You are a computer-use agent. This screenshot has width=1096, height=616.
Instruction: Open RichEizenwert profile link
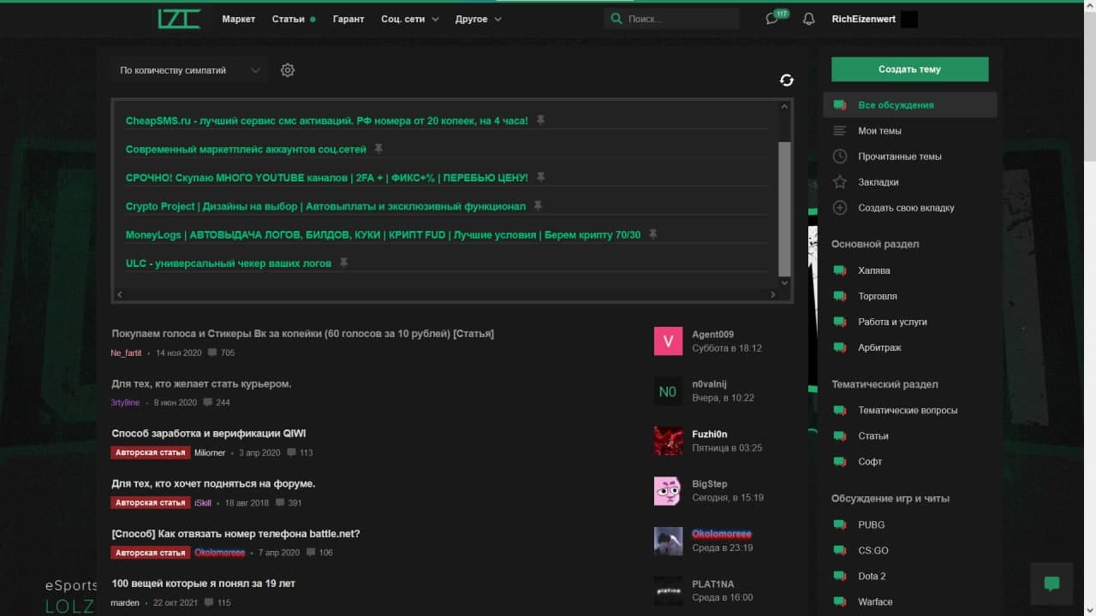coord(863,19)
